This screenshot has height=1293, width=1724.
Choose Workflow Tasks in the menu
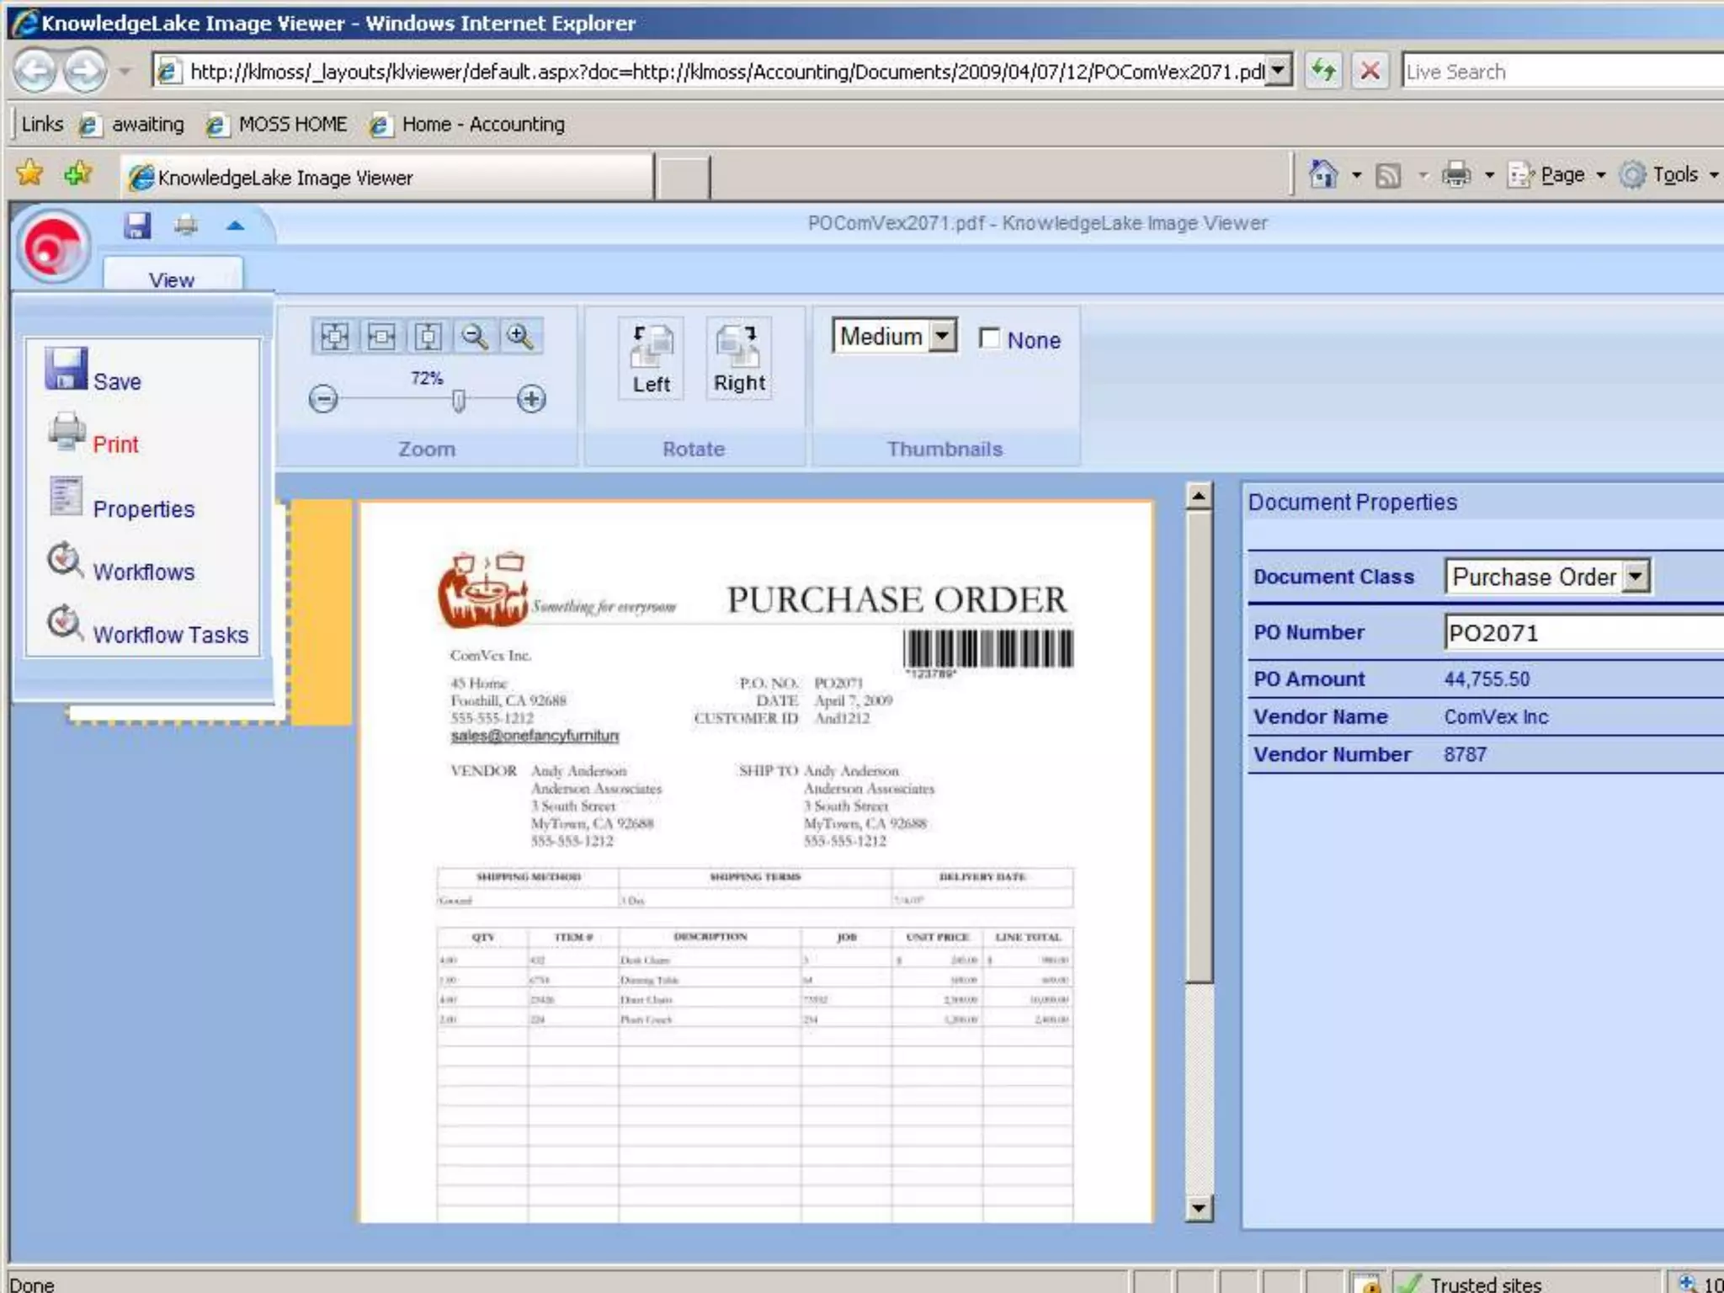170,635
